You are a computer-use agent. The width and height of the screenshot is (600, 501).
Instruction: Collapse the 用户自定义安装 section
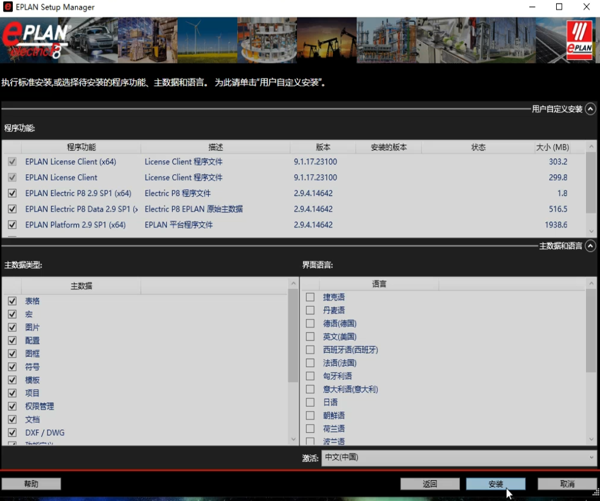pos(589,109)
